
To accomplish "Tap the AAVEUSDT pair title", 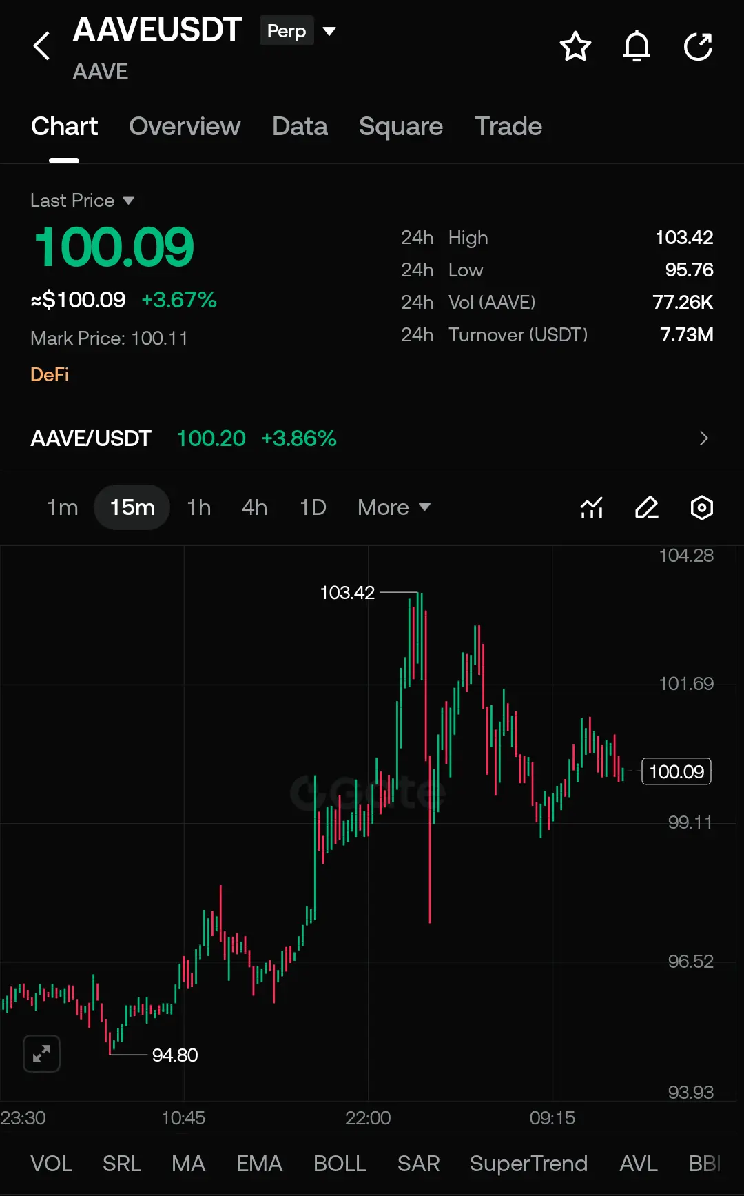I will coord(157,30).
